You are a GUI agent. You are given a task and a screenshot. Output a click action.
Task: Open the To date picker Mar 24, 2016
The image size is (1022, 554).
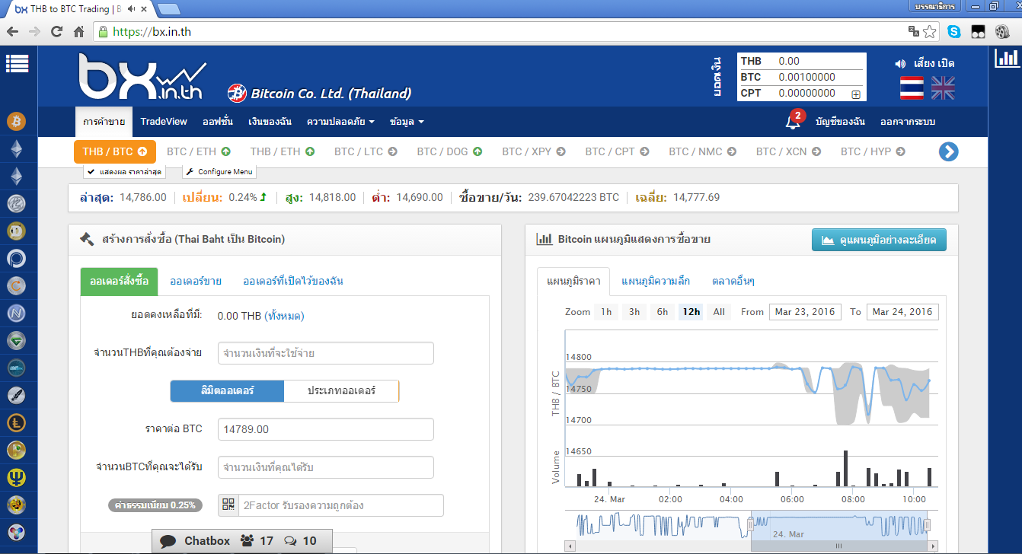tap(902, 312)
